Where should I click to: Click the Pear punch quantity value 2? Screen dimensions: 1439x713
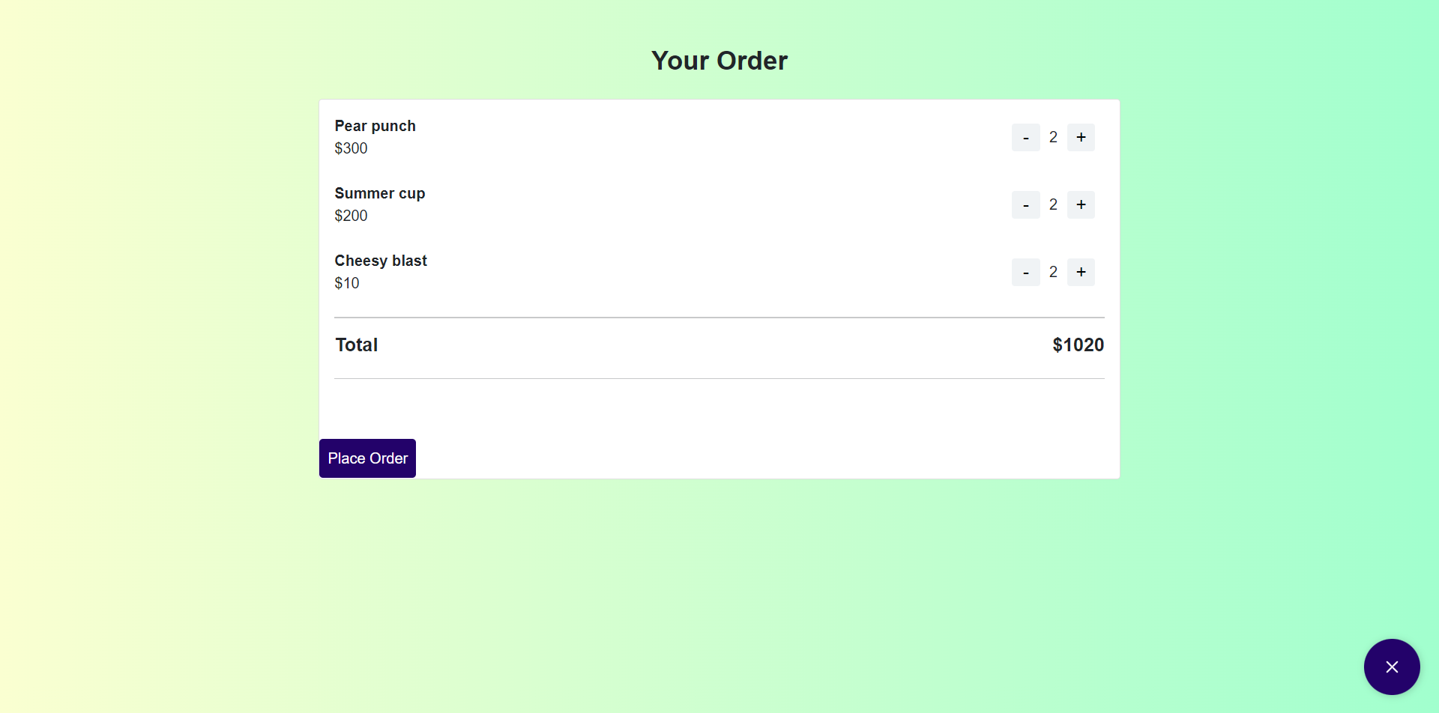coord(1053,137)
